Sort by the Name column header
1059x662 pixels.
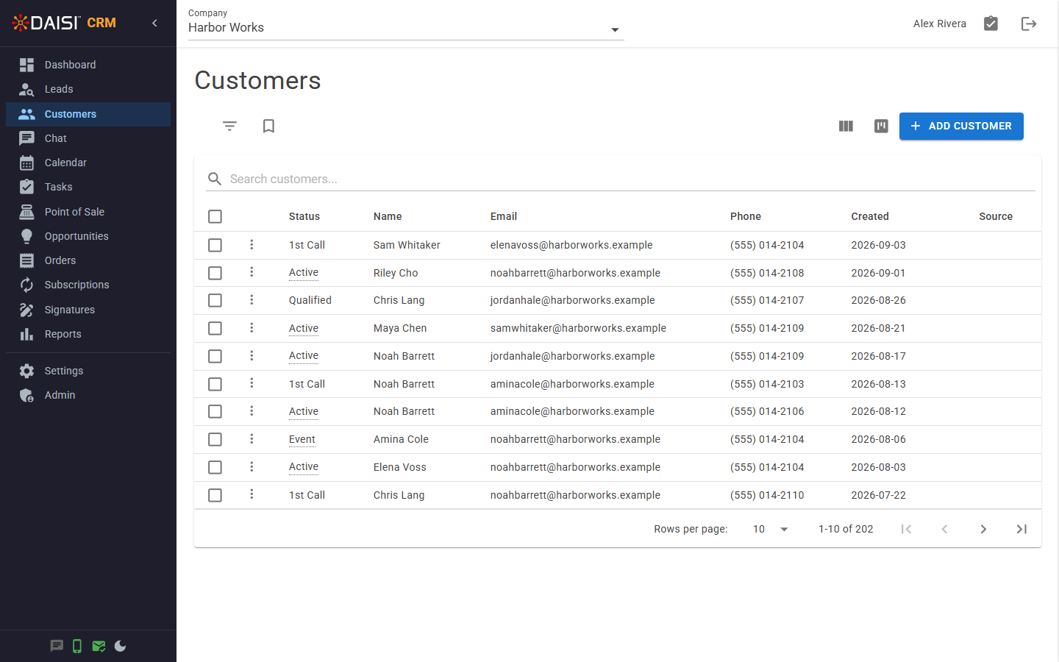[x=388, y=216]
